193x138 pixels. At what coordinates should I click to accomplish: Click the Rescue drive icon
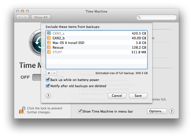(49, 47)
